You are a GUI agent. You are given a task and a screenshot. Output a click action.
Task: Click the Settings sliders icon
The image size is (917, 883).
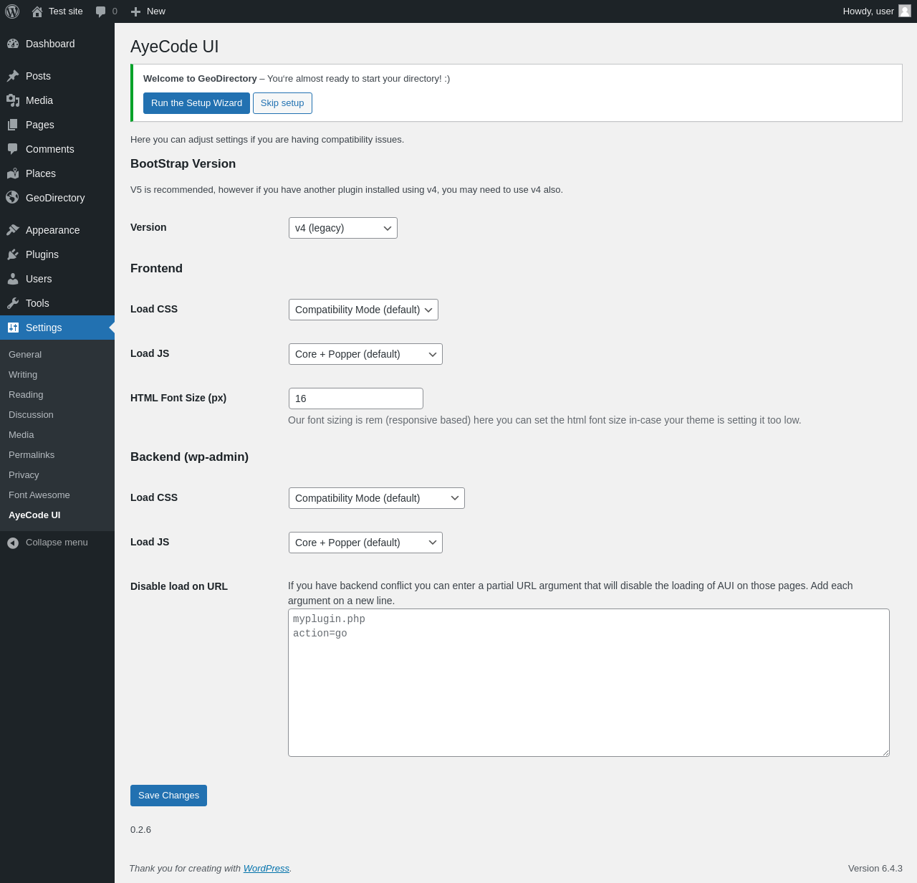pos(13,328)
